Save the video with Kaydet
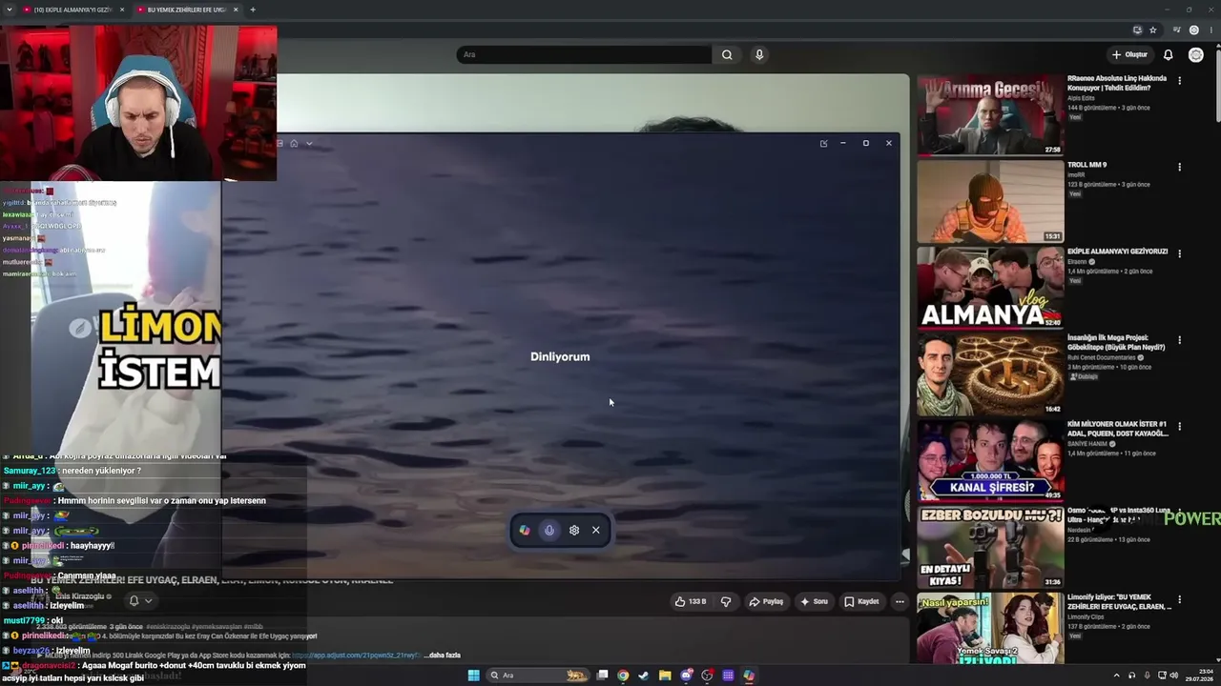The width and height of the screenshot is (1221, 686). [861, 601]
